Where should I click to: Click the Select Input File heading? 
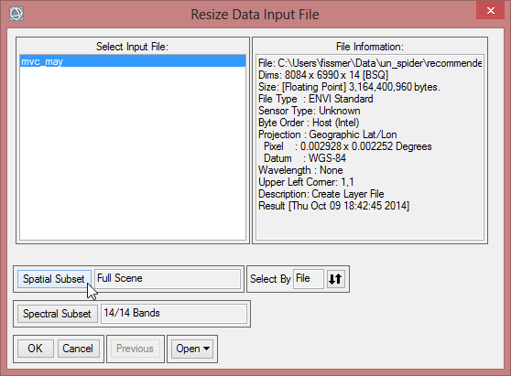[x=132, y=47]
